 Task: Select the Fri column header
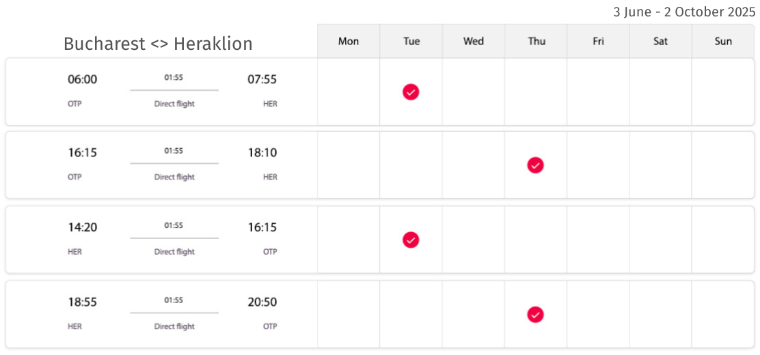coord(598,41)
